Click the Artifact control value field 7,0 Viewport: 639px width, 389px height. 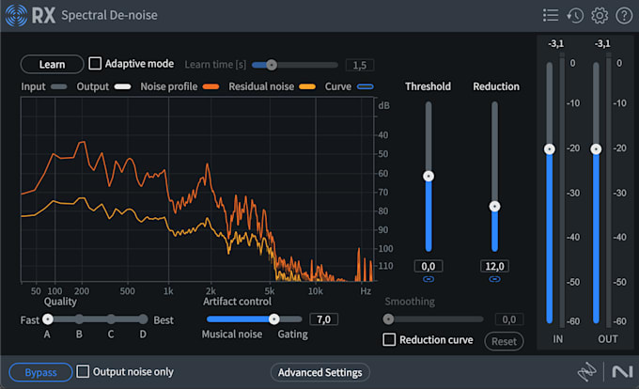[x=323, y=319]
